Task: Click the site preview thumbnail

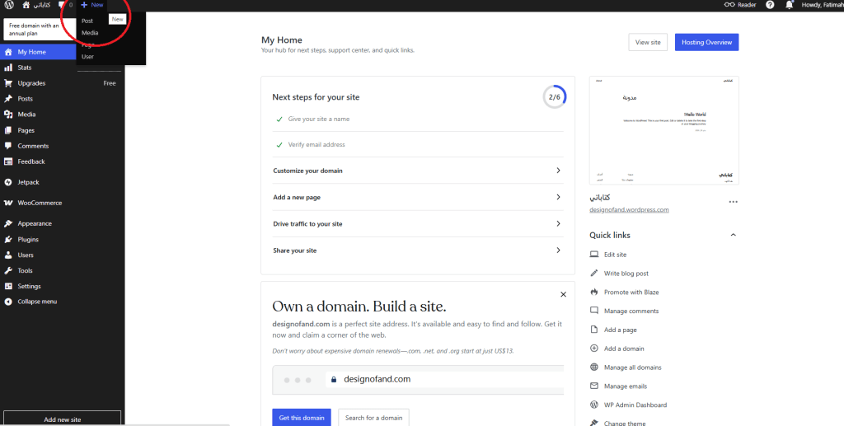Action: click(663, 130)
